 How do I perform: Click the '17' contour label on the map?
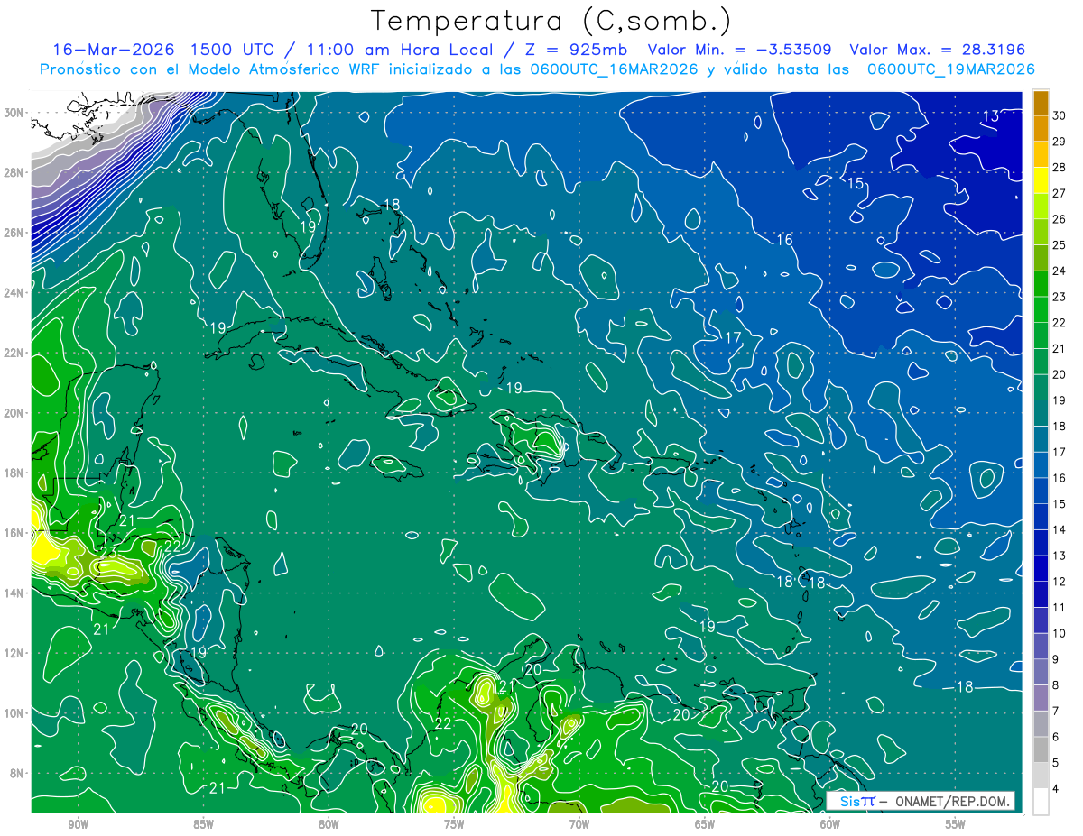733,338
